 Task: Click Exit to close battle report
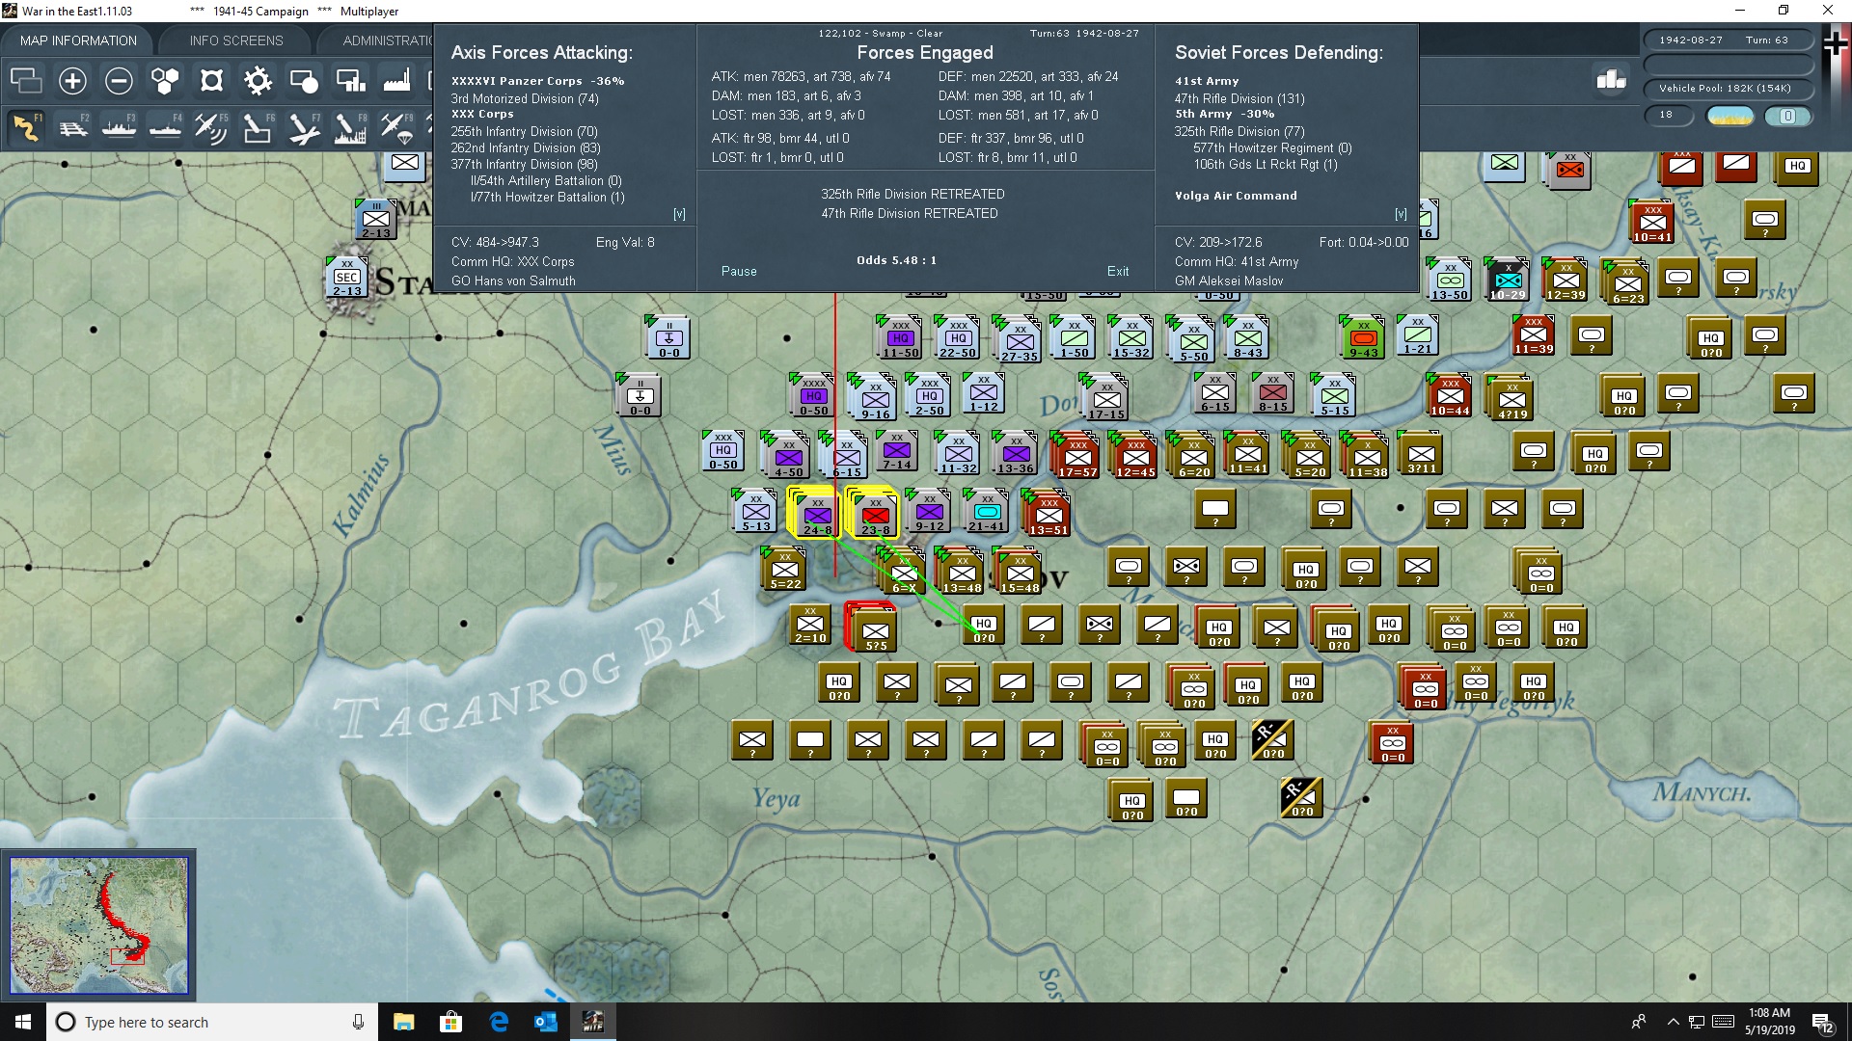click(1118, 272)
